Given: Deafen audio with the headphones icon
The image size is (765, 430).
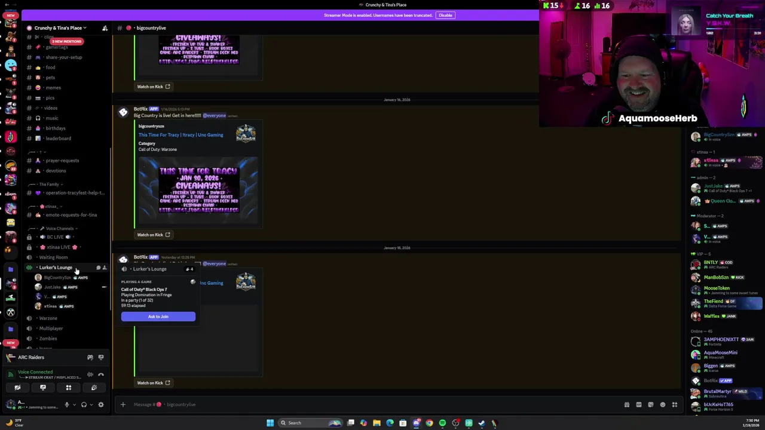Looking at the screenshot, I should (x=84, y=404).
